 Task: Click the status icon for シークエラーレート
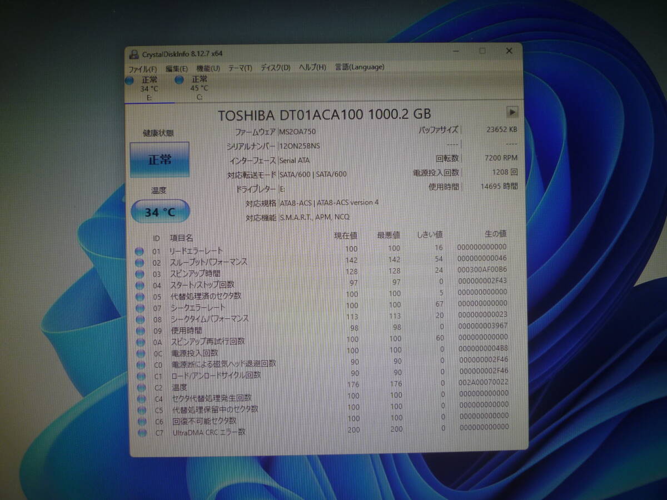coord(140,308)
